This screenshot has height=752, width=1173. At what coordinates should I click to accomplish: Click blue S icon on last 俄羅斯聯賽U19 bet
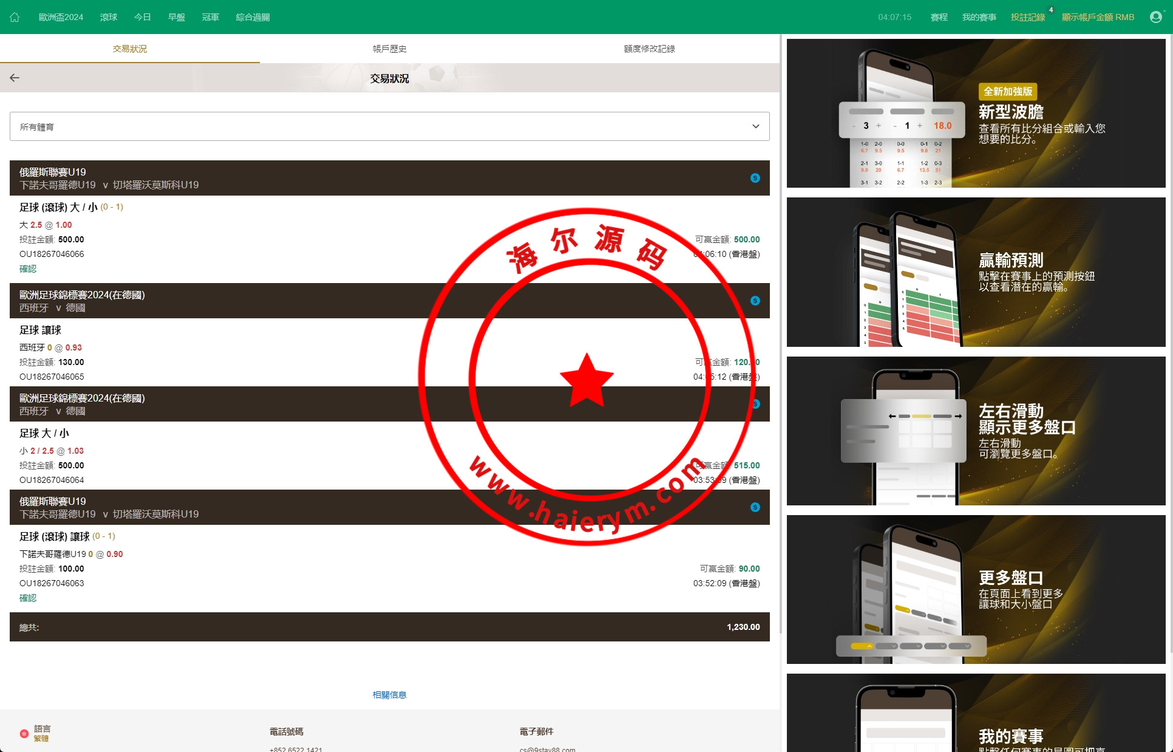tap(755, 507)
